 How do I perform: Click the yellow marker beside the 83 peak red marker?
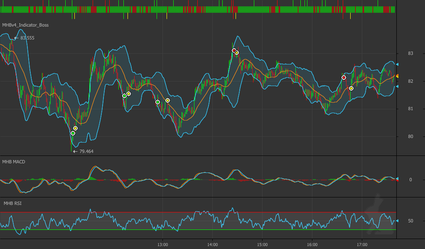[237, 53]
